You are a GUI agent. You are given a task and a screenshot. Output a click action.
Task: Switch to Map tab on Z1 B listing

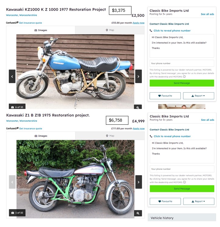pyautogui.click(x=110, y=136)
